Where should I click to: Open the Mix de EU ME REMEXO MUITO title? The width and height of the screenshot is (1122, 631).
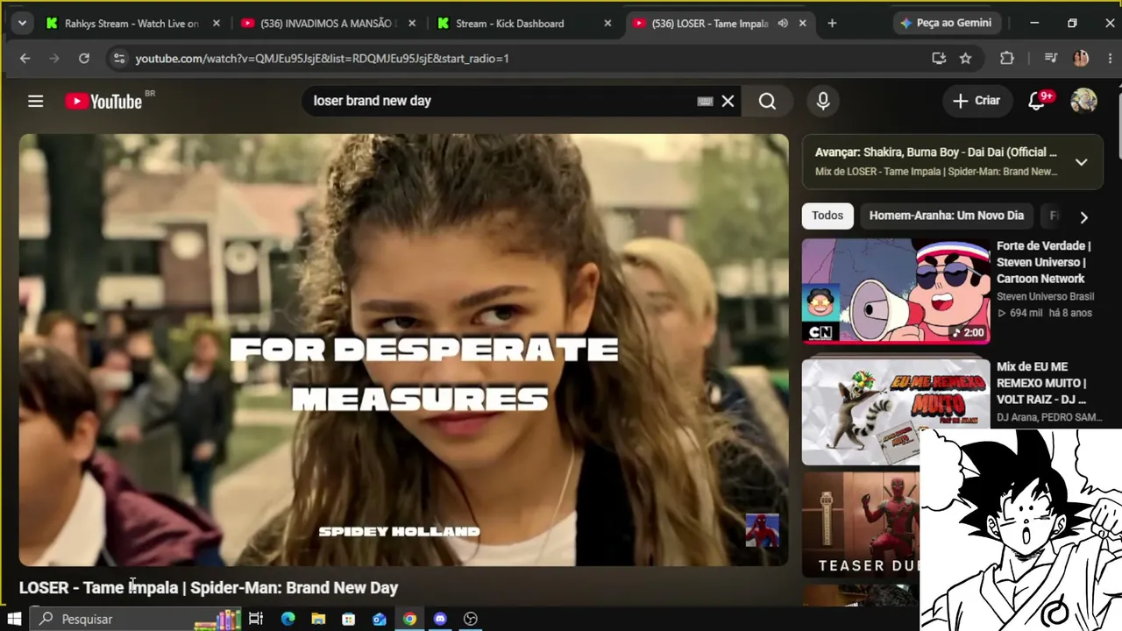point(1041,383)
